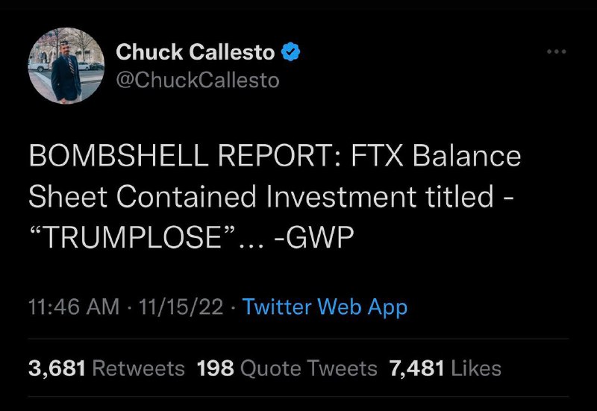Open the three-dot more options menu
Screen dimensions: 597x411
(x=556, y=51)
